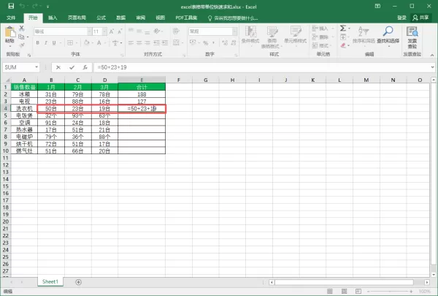Switch to Page Layout view in status bar
Viewport: 438px width, 296px height.
[344, 291]
